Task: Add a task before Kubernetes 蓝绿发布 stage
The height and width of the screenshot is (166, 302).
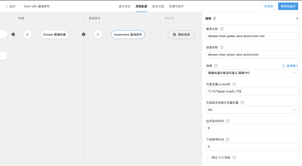Action: click(x=84, y=34)
